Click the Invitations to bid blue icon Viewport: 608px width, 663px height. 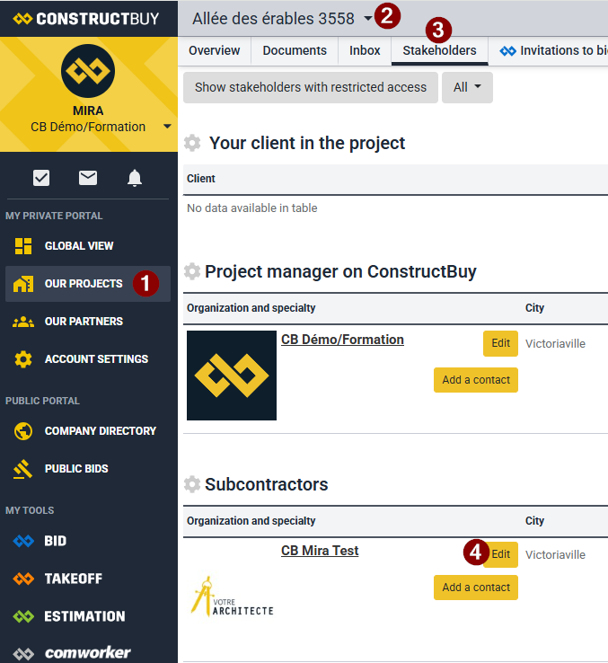(x=507, y=51)
